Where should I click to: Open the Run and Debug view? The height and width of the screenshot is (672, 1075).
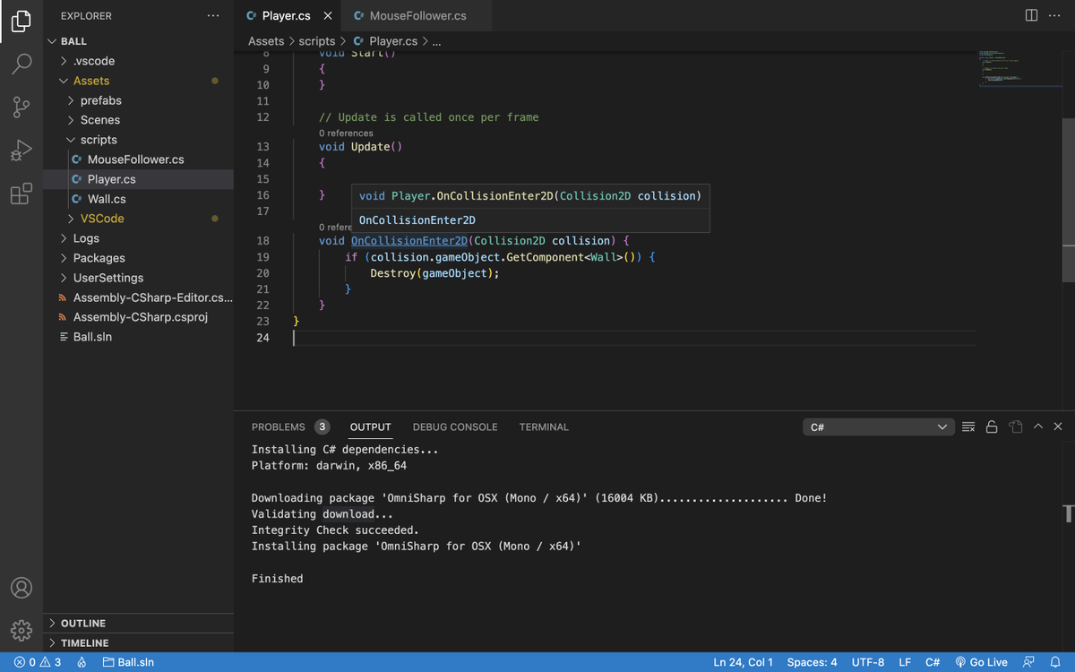point(21,151)
